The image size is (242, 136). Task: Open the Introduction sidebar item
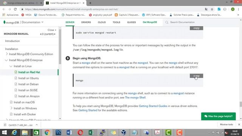tap(12, 41)
